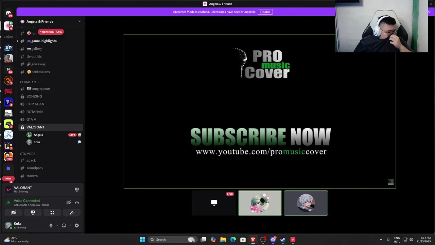Open Steam from taskbar
This screenshot has width=435, height=245.
pyautogui.click(x=283, y=240)
